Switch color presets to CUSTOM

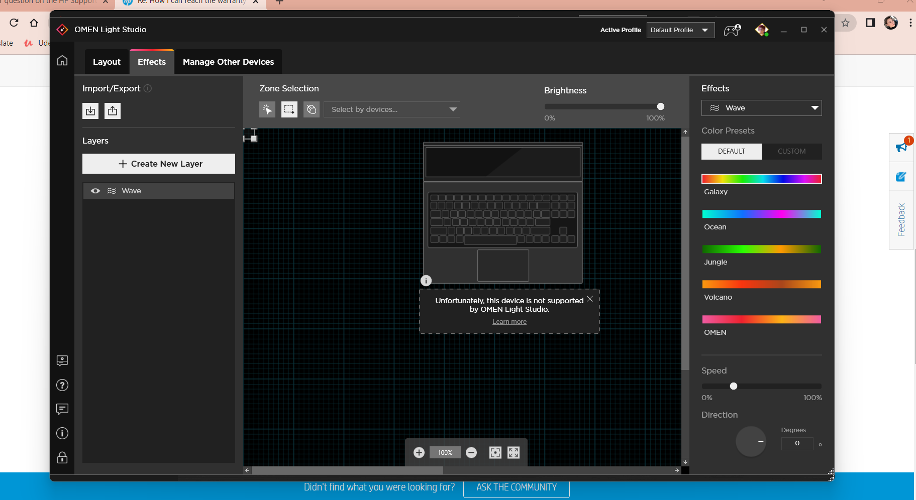[792, 151]
